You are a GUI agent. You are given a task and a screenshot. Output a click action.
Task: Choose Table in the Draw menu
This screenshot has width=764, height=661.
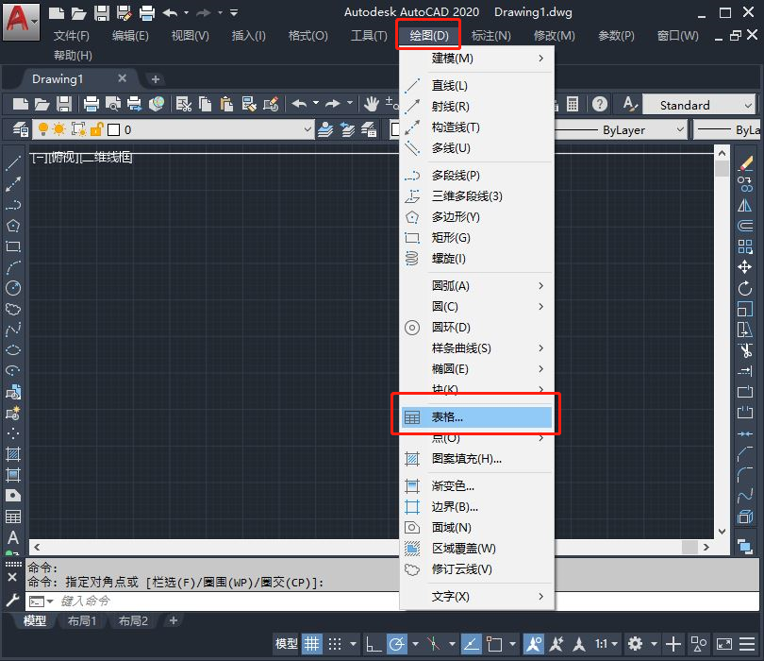[477, 417]
